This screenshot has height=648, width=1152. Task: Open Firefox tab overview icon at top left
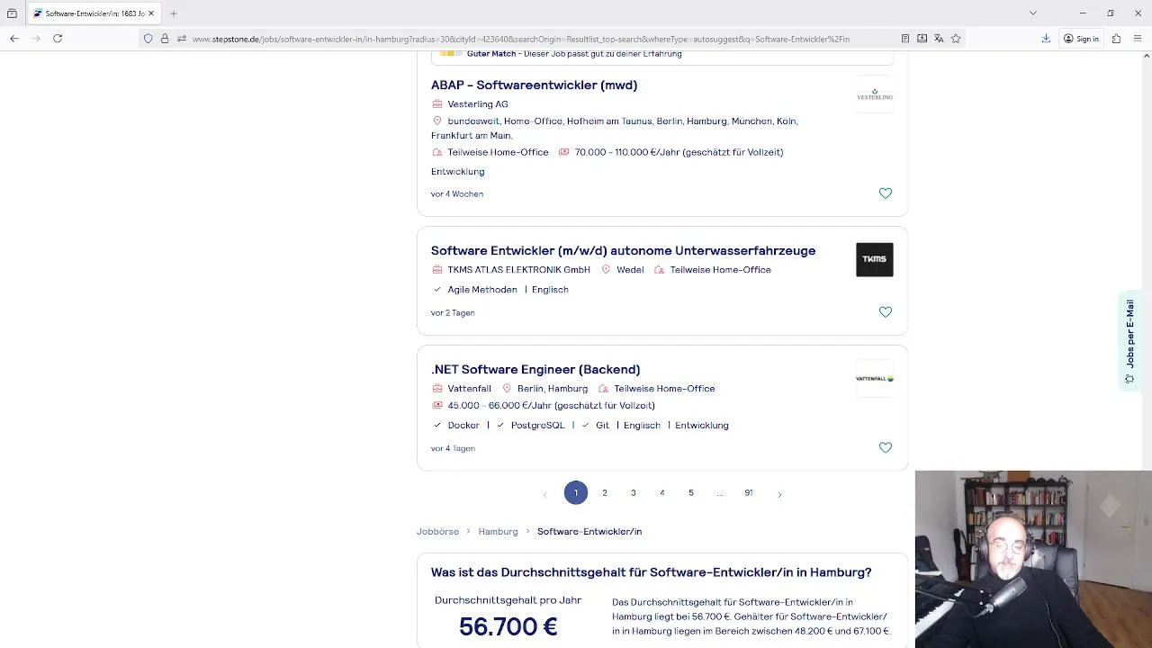12,13
